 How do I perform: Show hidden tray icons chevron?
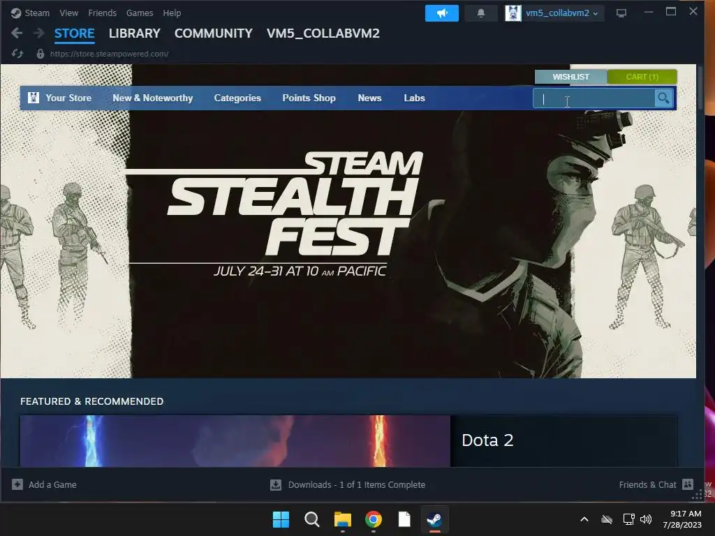(x=584, y=519)
